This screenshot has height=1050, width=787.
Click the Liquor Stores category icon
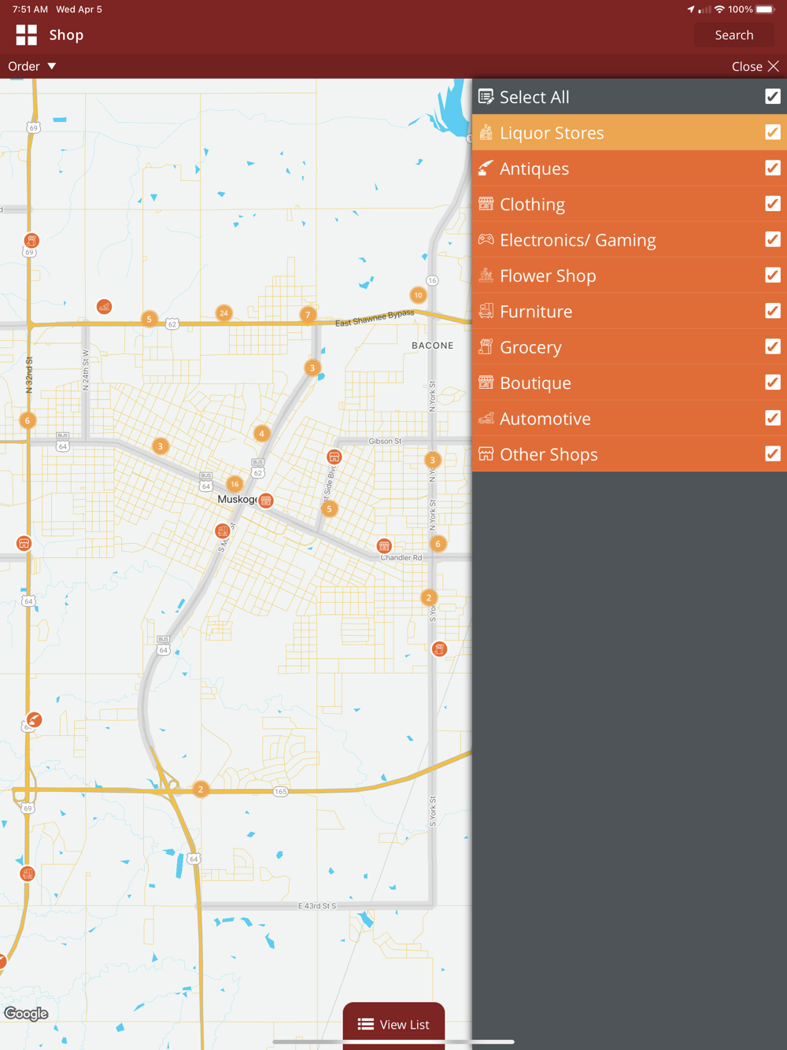tap(486, 132)
